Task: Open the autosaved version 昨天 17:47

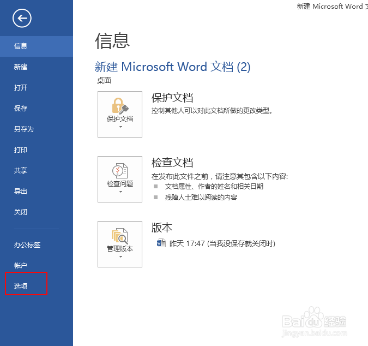Action: pyautogui.click(x=222, y=243)
